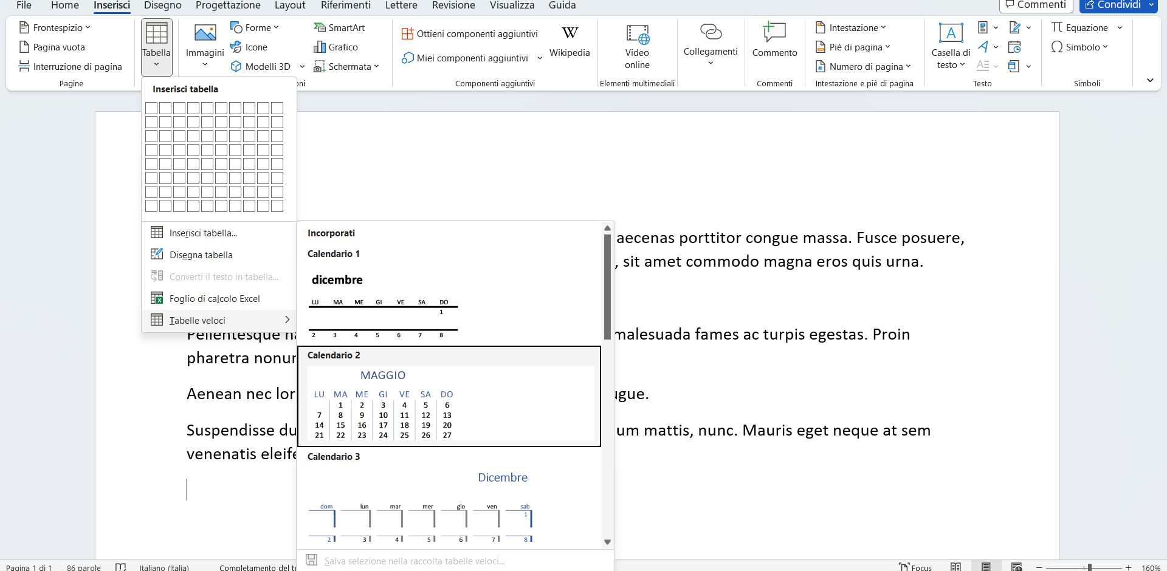Open the Forme dropdown
The width and height of the screenshot is (1167, 571).
click(x=254, y=28)
